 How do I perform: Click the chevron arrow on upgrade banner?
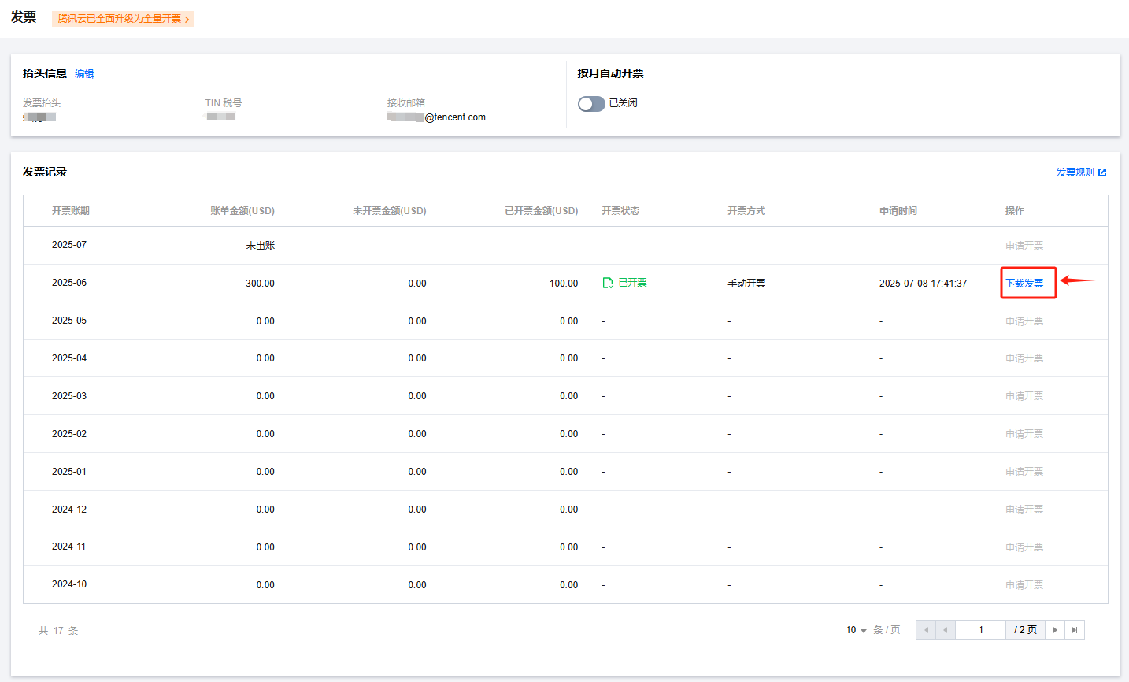187,19
